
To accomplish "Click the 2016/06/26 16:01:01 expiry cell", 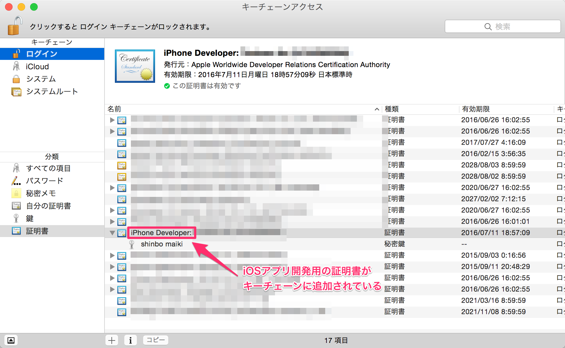I will point(495,221).
